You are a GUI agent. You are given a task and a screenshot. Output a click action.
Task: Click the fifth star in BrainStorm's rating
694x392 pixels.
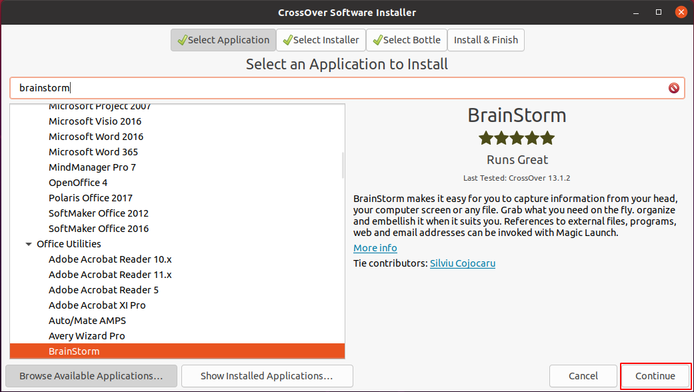547,138
